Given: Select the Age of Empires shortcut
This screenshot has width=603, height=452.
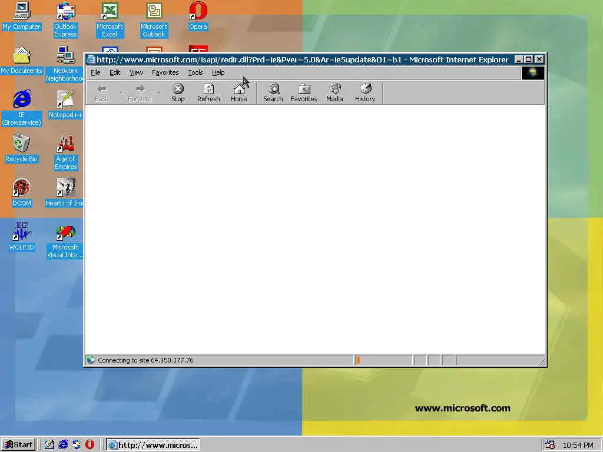Looking at the screenshot, I should point(65,152).
